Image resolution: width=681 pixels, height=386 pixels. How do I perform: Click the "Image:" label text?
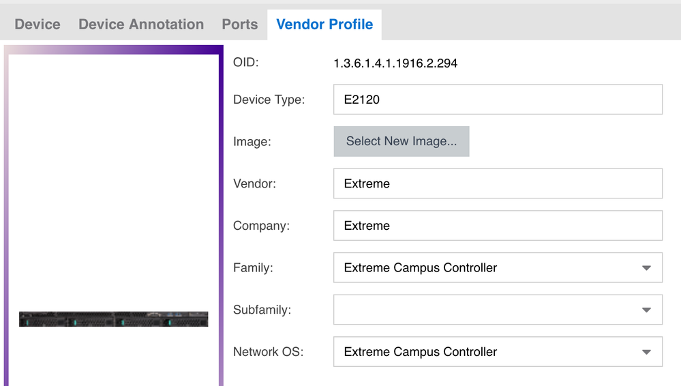[x=252, y=142]
